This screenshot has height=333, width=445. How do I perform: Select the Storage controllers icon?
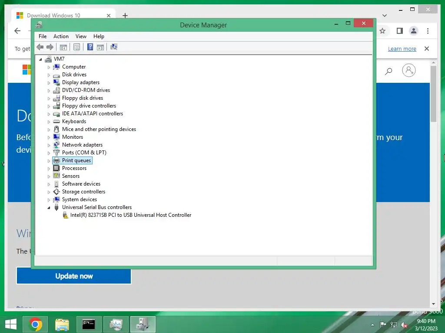point(56,192)
